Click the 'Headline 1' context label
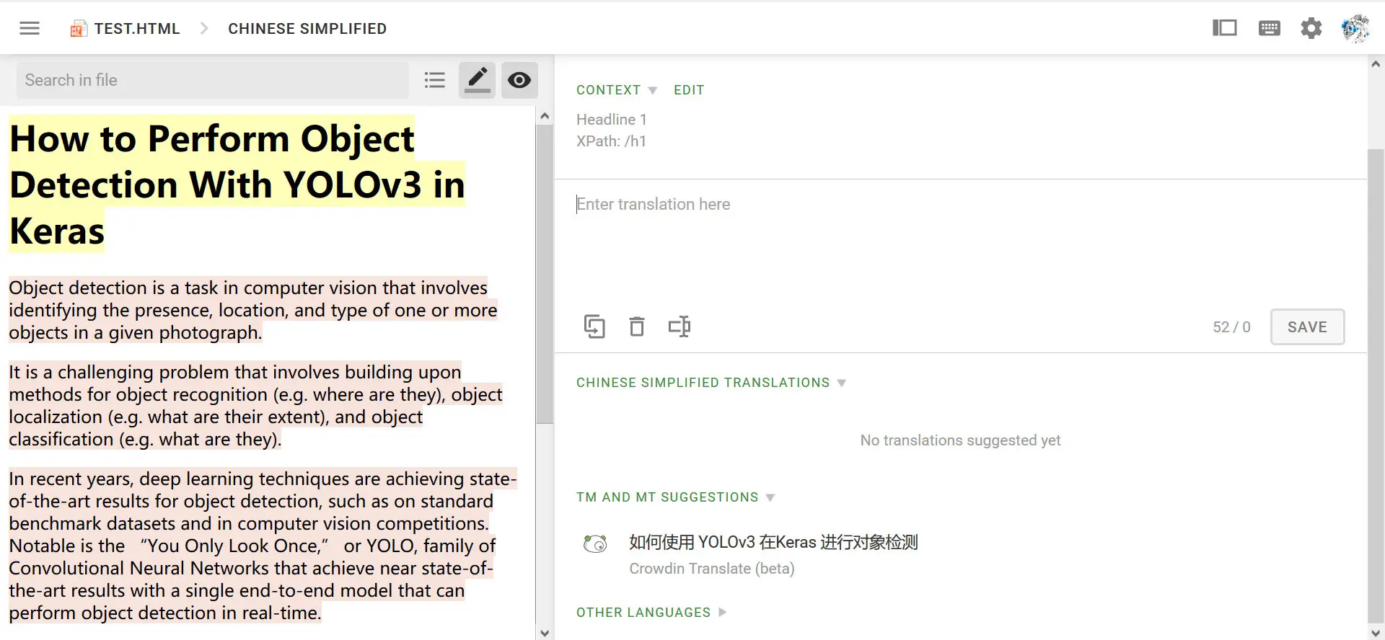 612,120
